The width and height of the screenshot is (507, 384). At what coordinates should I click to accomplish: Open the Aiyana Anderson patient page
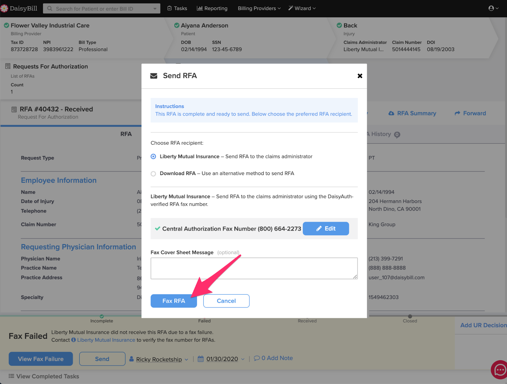[x=204, y=26]
